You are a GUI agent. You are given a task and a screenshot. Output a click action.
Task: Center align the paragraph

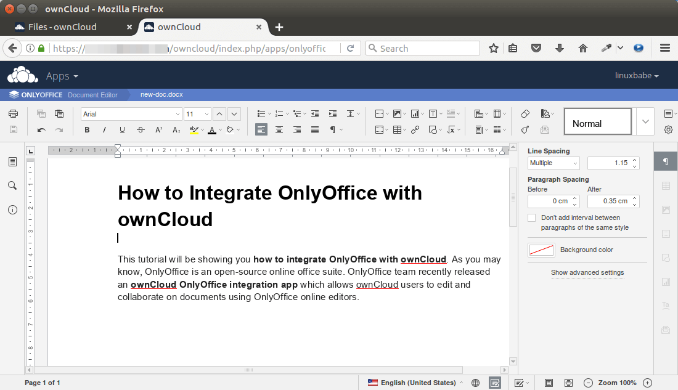point(279,130)
